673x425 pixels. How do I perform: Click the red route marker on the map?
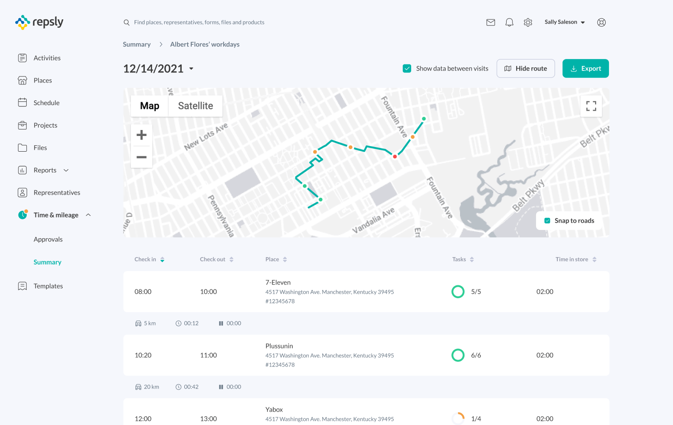click(x=395, y=157)
